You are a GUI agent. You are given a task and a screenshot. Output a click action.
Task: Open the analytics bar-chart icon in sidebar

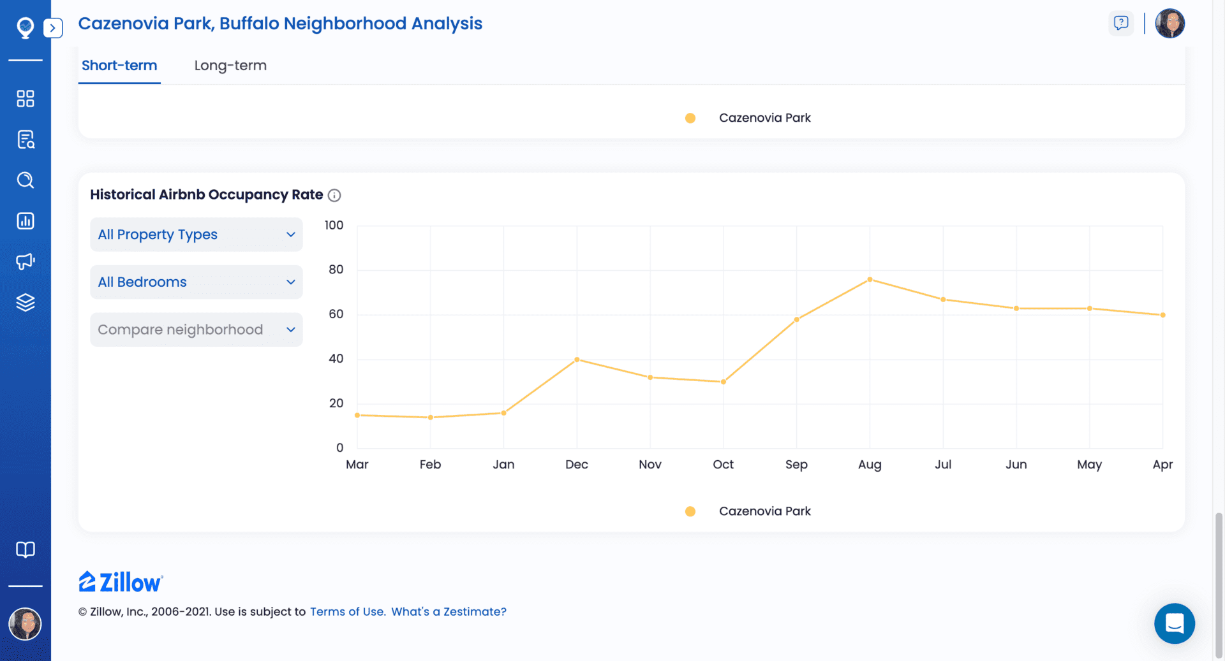click(x=26, y=221)
